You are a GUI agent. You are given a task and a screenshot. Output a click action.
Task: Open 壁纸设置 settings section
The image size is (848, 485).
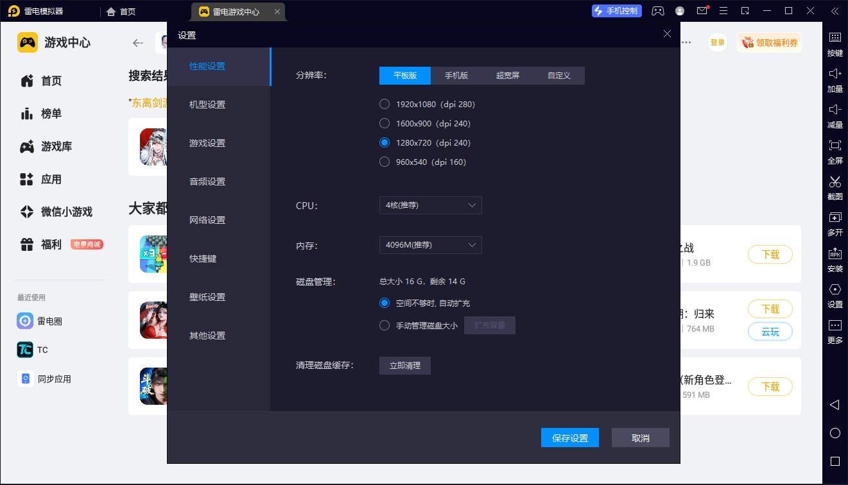coord(219,297)
